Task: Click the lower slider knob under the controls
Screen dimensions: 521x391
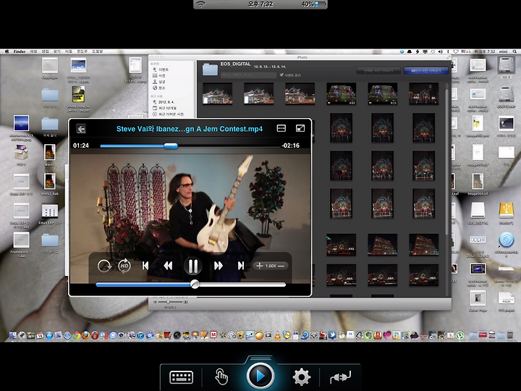Action: [195, 285]
